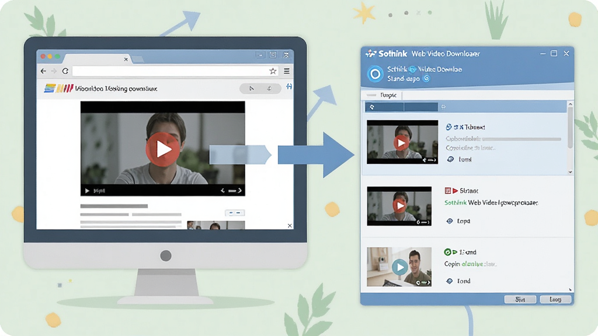Click 'Tond' link under the first video
598x336 pixels.
click(x=465, y=159)
